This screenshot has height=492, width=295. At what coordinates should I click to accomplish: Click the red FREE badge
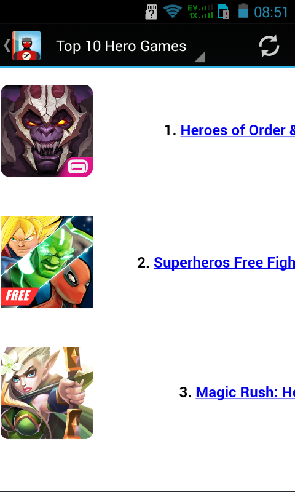click(19, 296)
